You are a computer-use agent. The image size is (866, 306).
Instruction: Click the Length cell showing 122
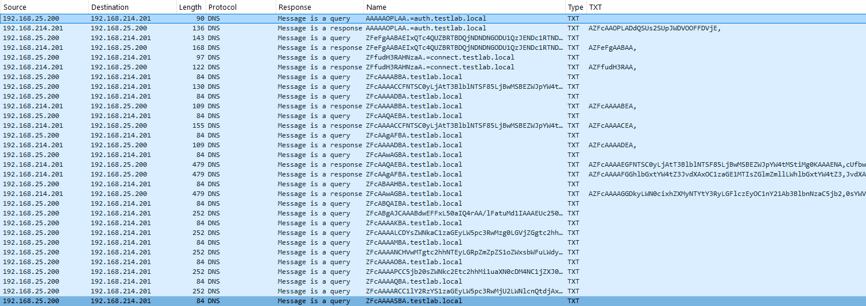coord(198,67)
